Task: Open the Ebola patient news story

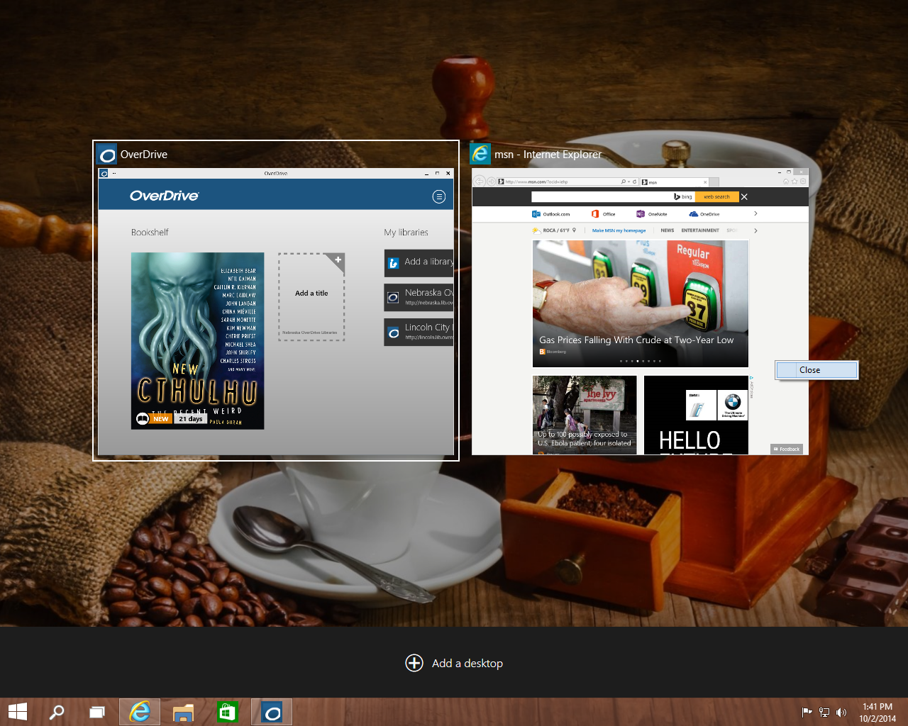Action: click(x=585, y=415)
